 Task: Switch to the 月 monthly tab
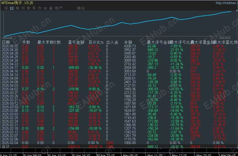tap(23, 8)
